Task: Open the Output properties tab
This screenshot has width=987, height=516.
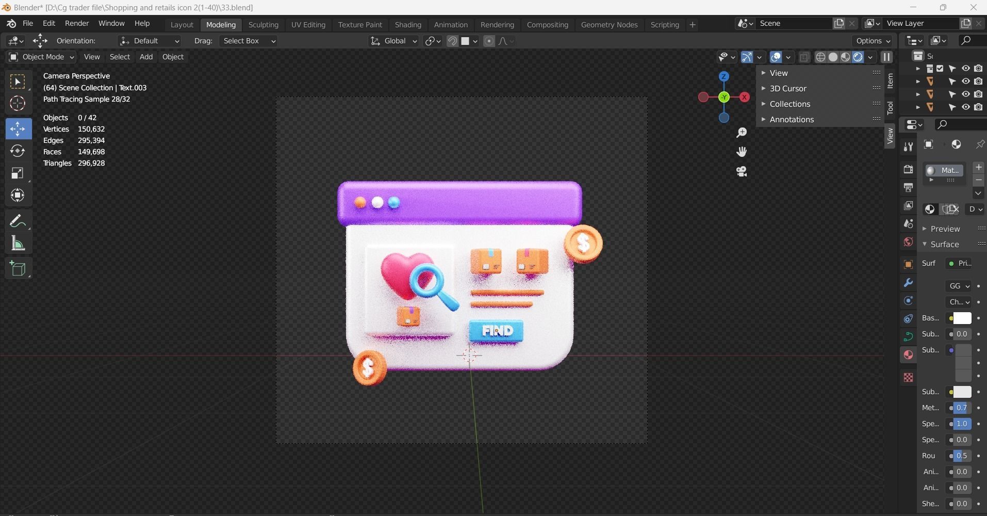Action: [908, 187]
